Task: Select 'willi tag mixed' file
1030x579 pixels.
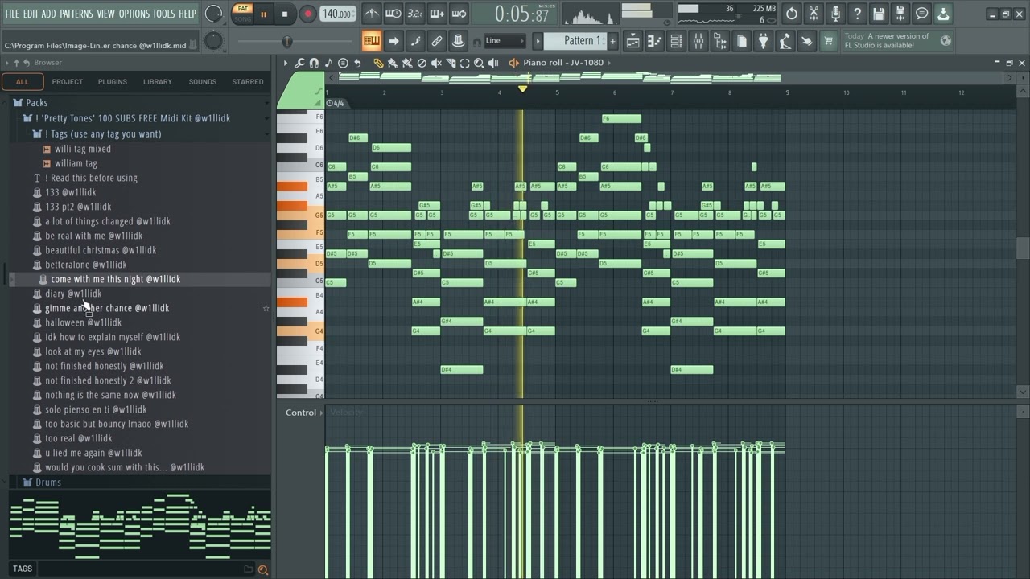Action: point(83,149)
